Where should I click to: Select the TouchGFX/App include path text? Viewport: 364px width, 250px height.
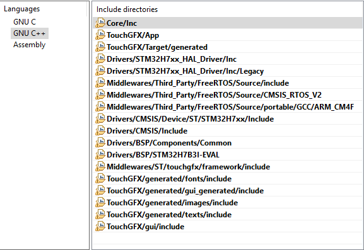pos(132,35)
